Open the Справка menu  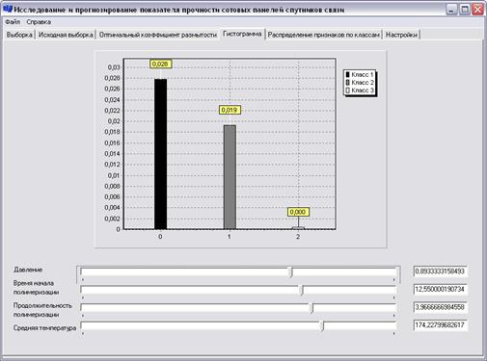[39, 22]
